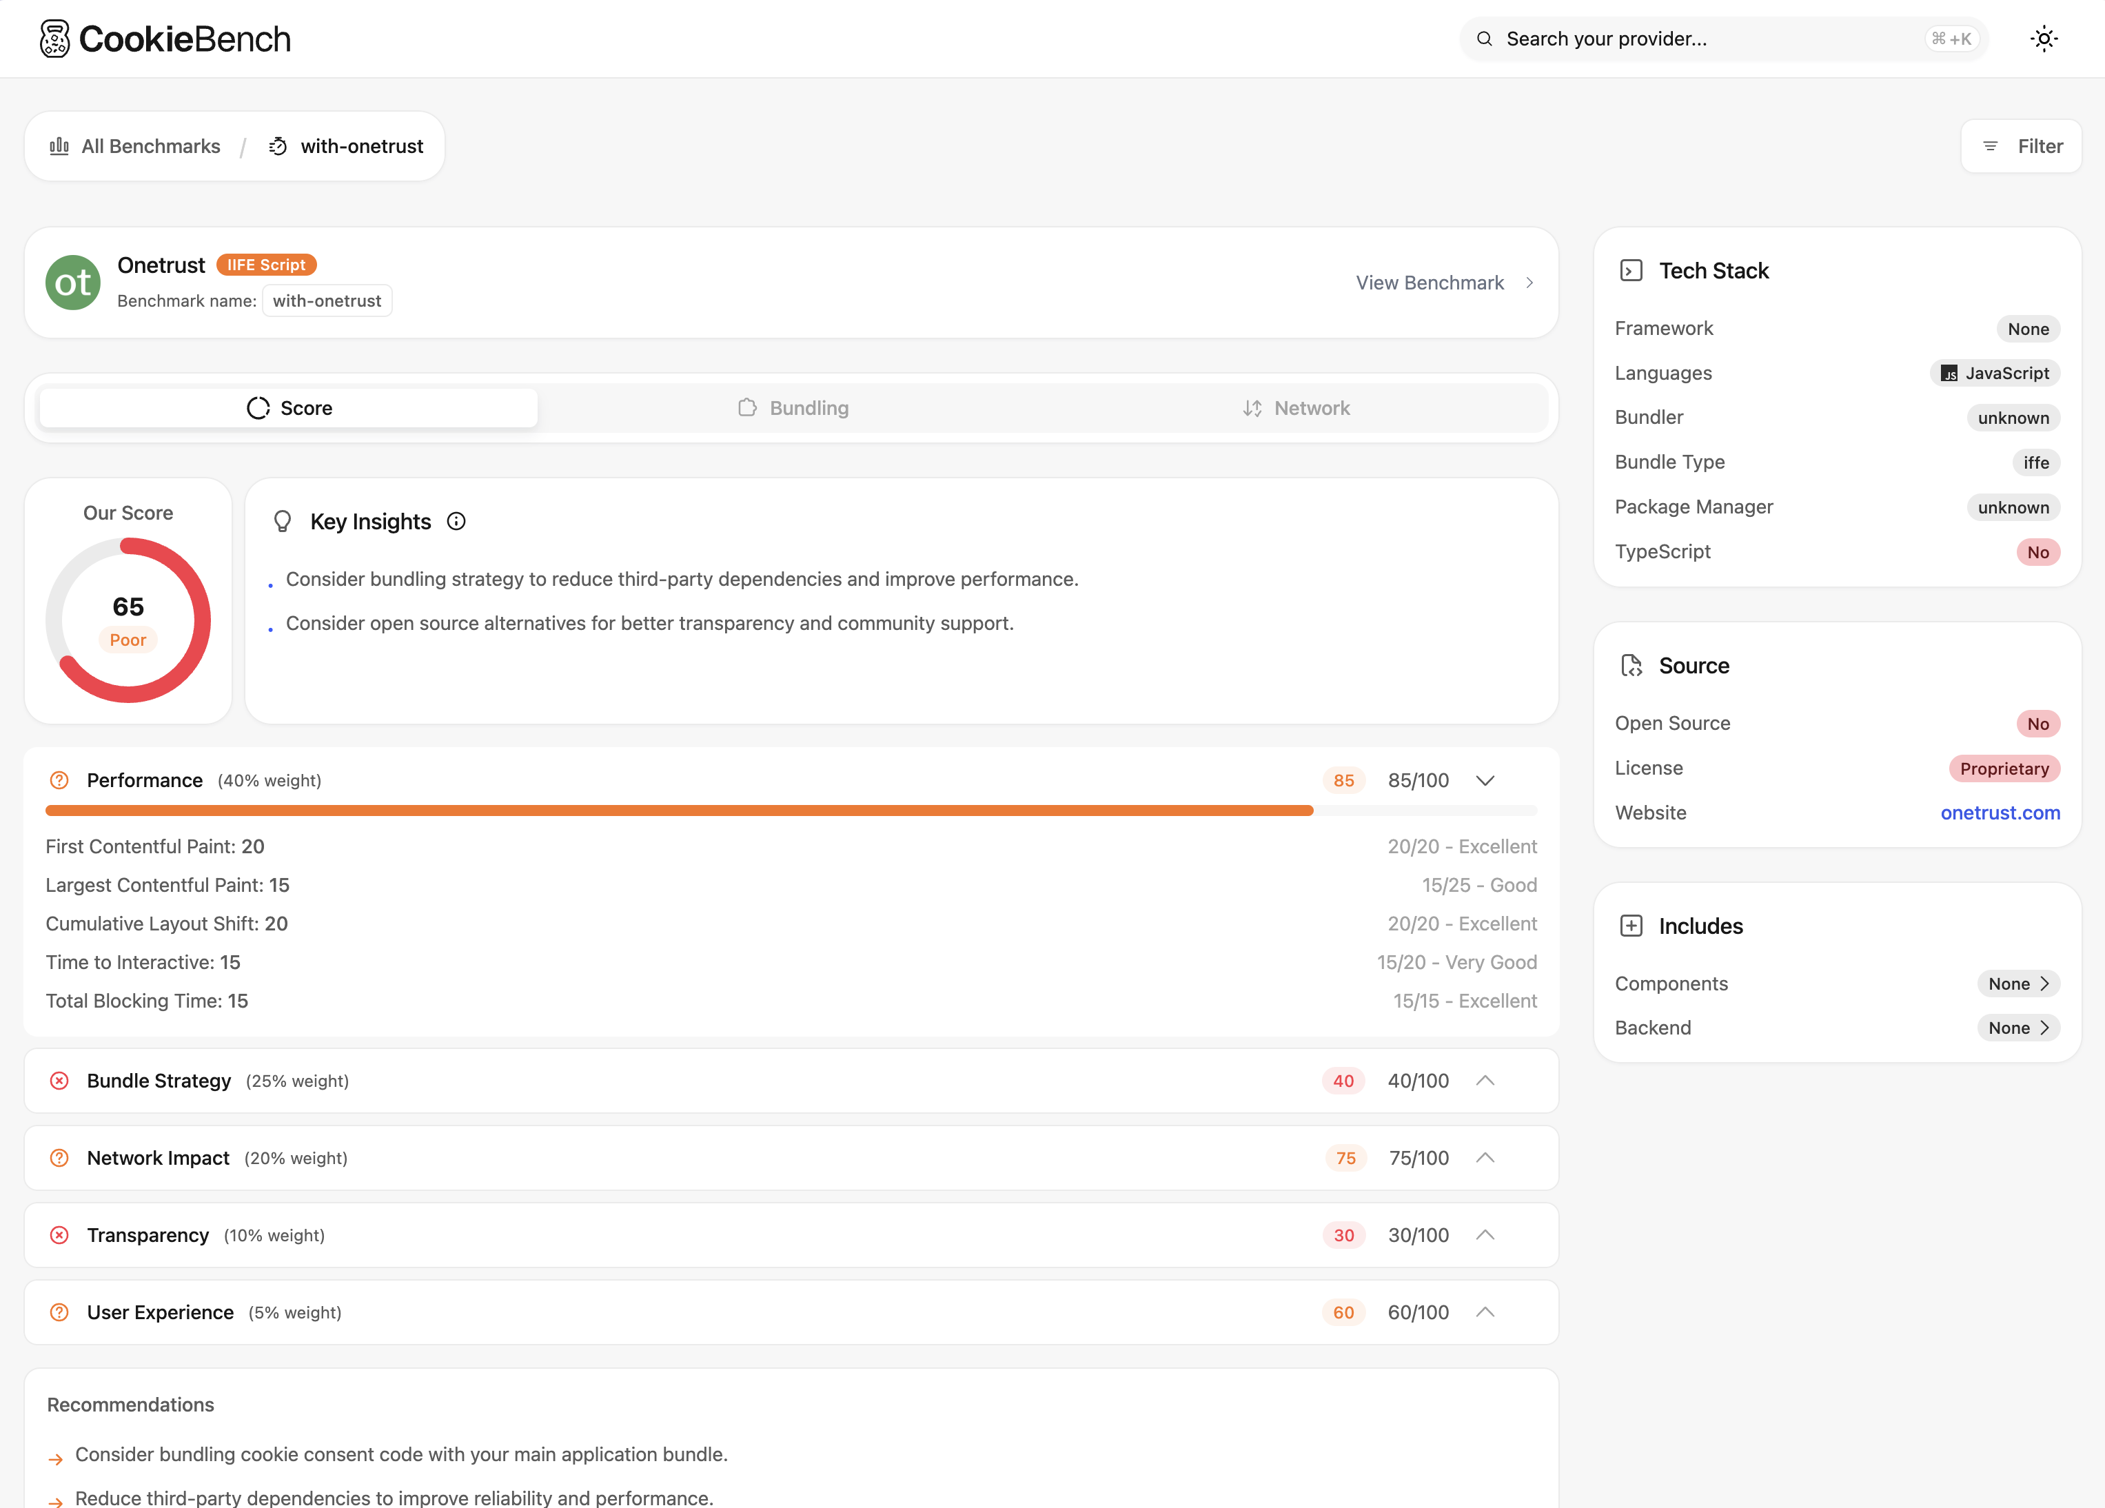Click the Open Source No badge
2105x1508 pixels.
click(x=2037, y=724)
